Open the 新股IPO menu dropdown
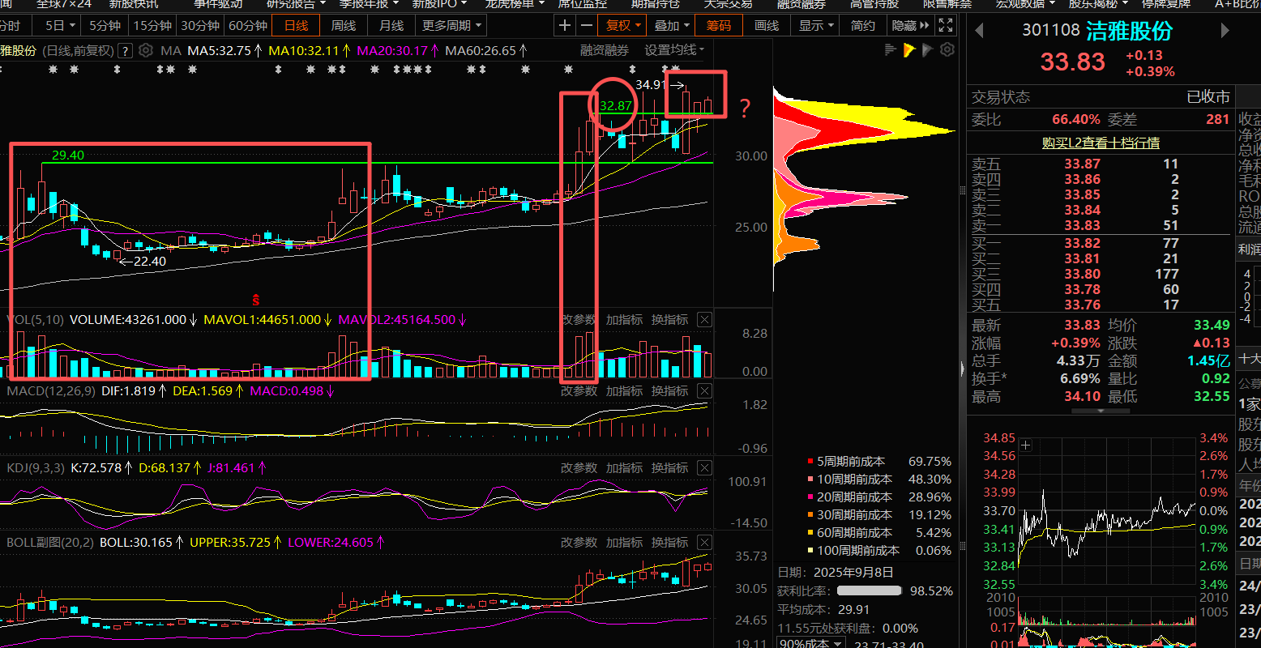Viewport: 1261px width, 648px height. click(x=441, y=3)
